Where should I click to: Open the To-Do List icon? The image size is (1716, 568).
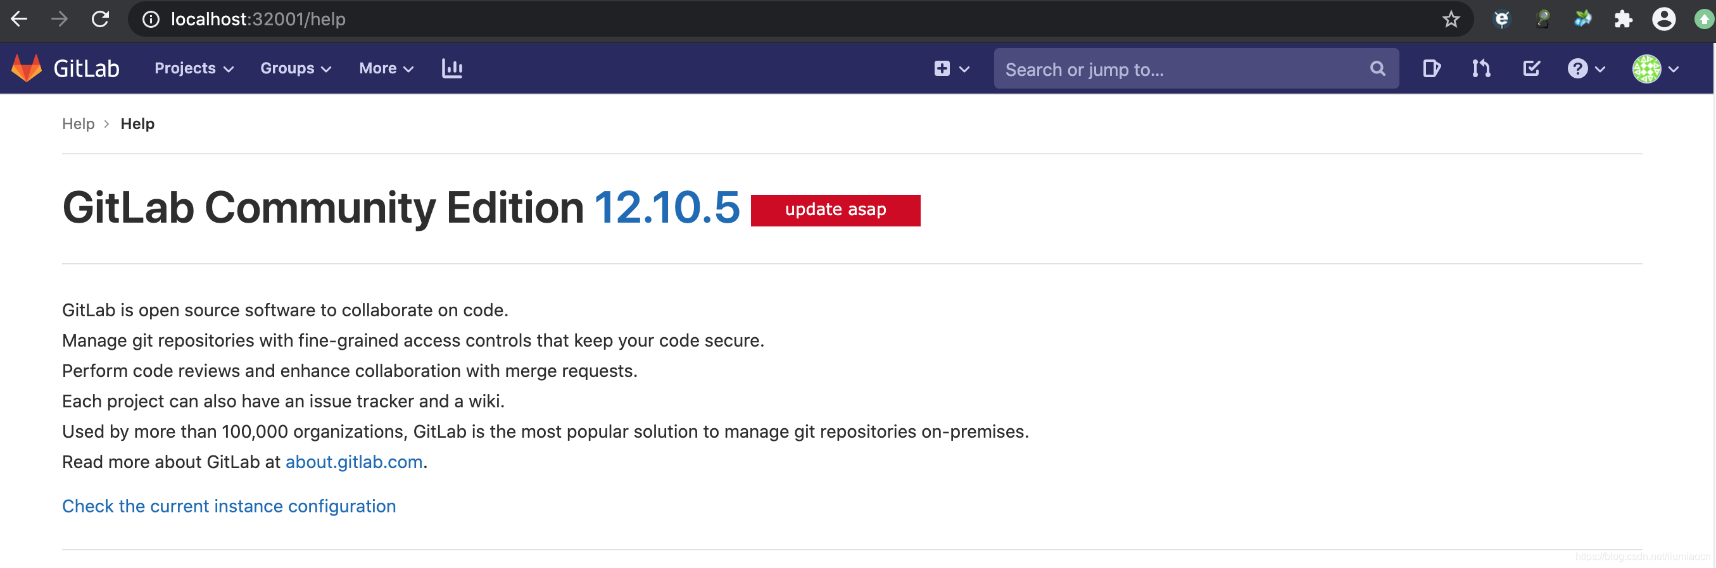click(1531, 68)
